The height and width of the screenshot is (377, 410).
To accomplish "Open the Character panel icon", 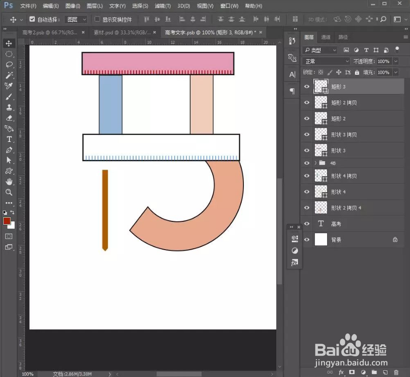I will [292, 75].
